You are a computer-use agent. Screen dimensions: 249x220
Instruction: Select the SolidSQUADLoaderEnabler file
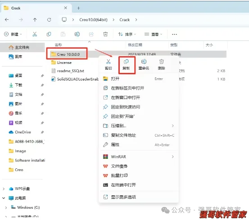[75, 79]
